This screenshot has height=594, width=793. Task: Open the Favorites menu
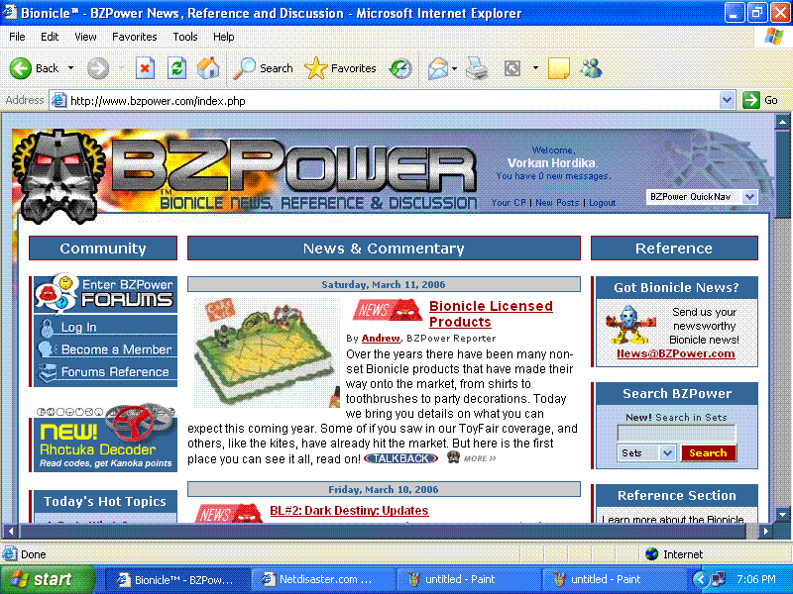point(134,36)
